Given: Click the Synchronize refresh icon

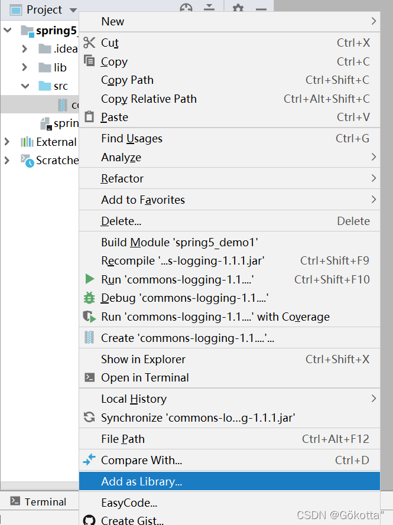Looking at the screenshot, I should [89, 417].
